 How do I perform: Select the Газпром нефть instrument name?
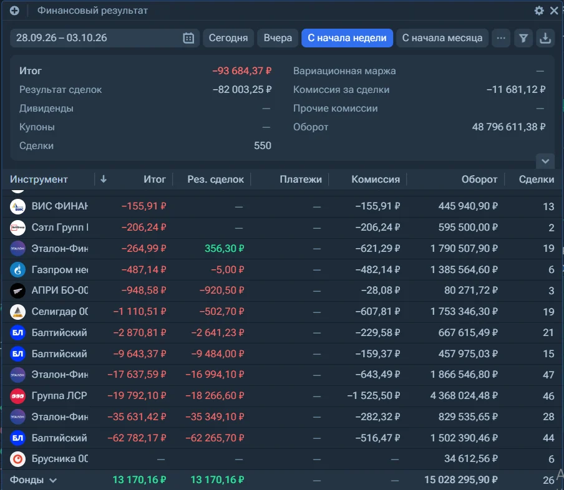coord(60,270)
